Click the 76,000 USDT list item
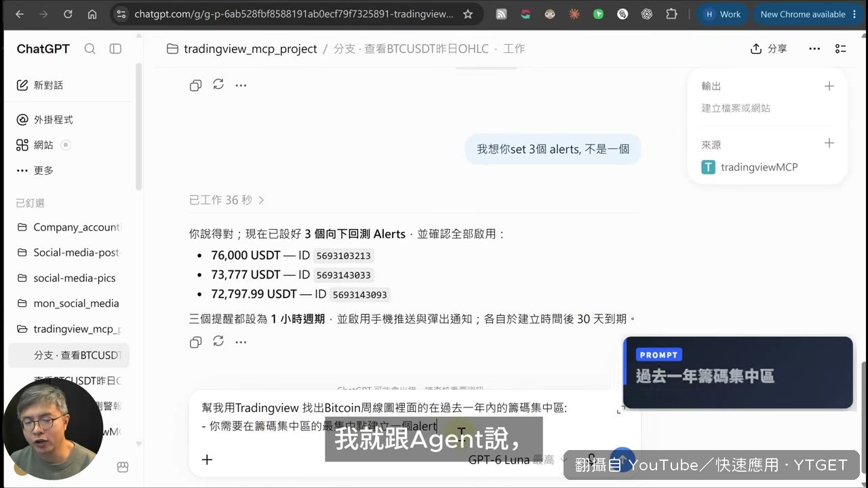 tap(292, 256)
